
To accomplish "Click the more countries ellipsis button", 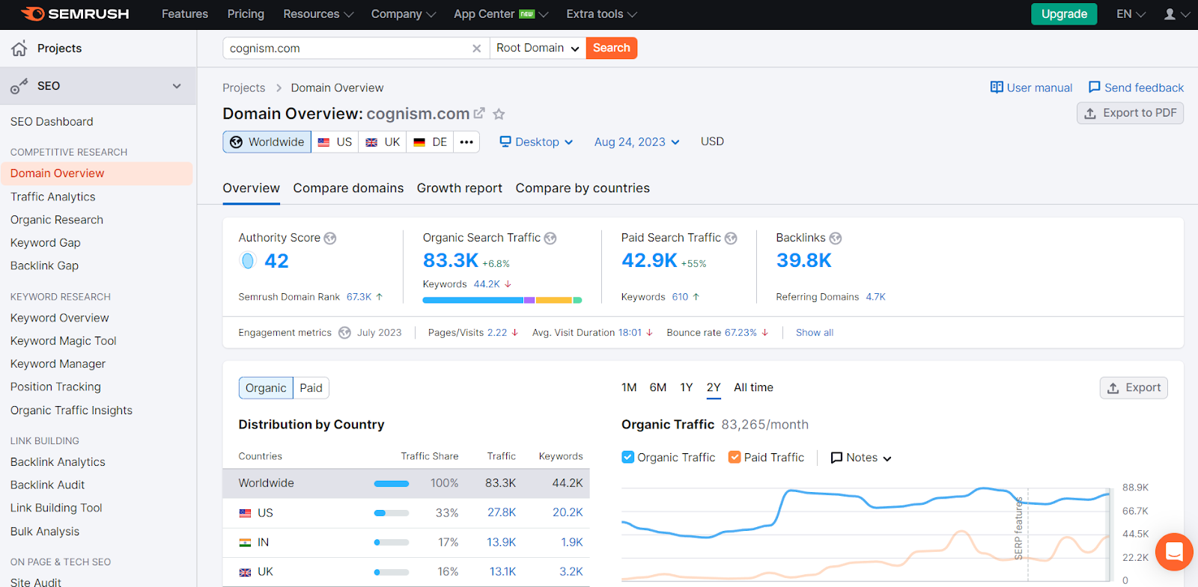I will pyautogui.click(x=466, y=142).
